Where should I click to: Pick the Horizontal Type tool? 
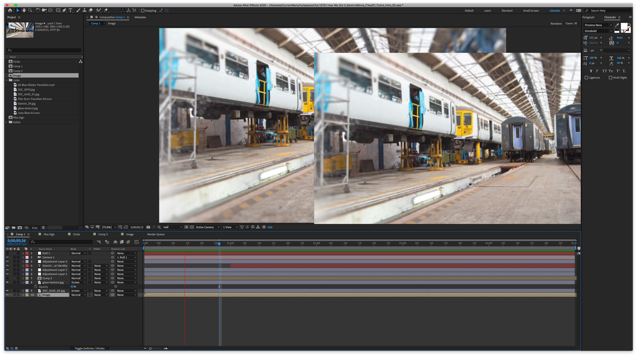pyautogui.click(x=71, y=10)
